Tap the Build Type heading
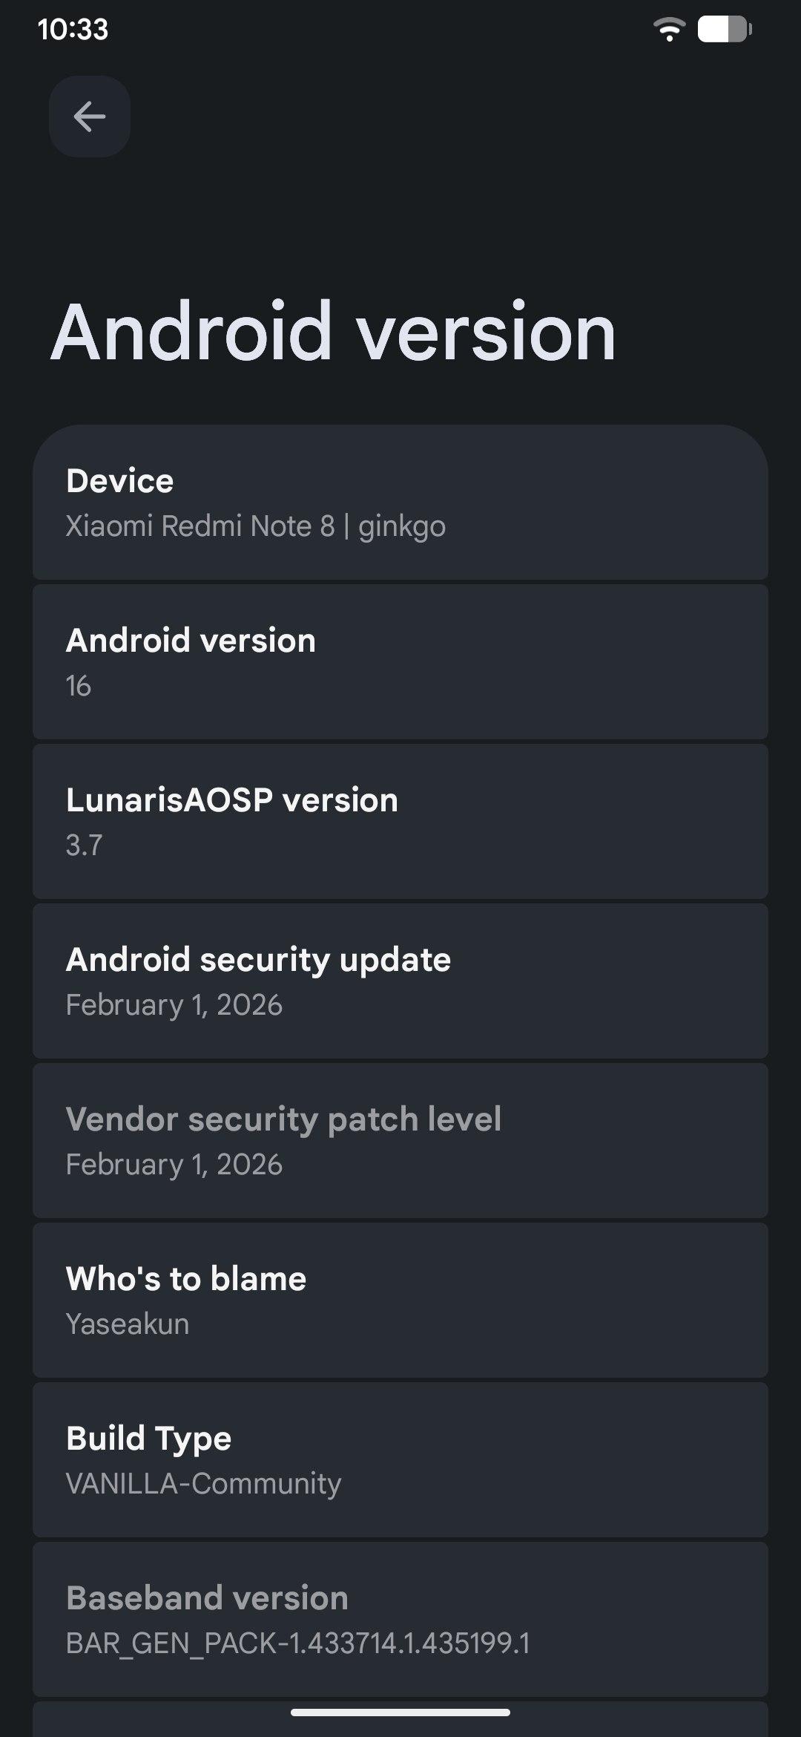The width and height of the screenshot is (801, 1737). [149, 1439]
